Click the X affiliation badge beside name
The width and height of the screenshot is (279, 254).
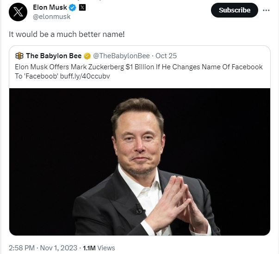click(82, 8)
